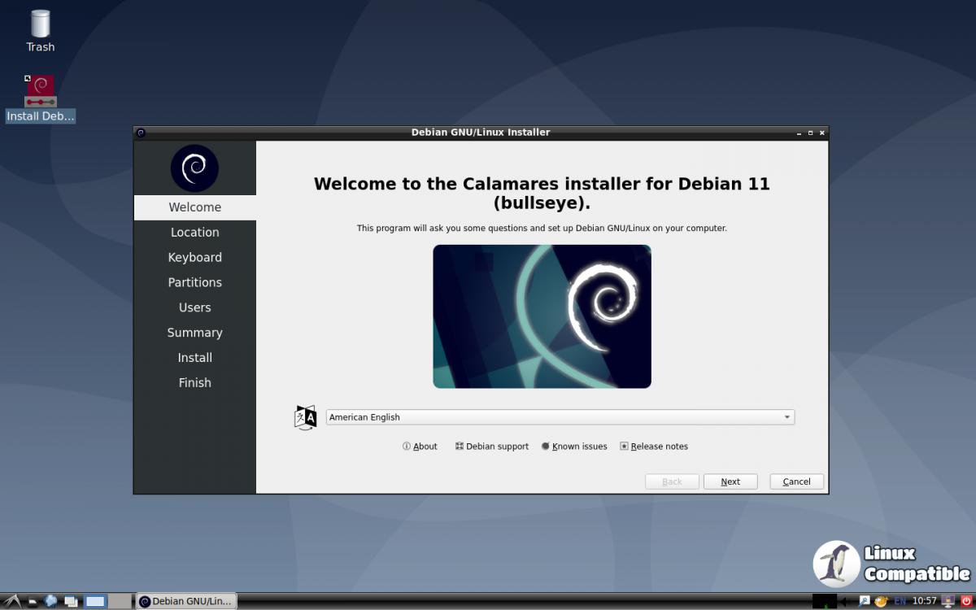Select the first workspace in the pager

point(95,602)
